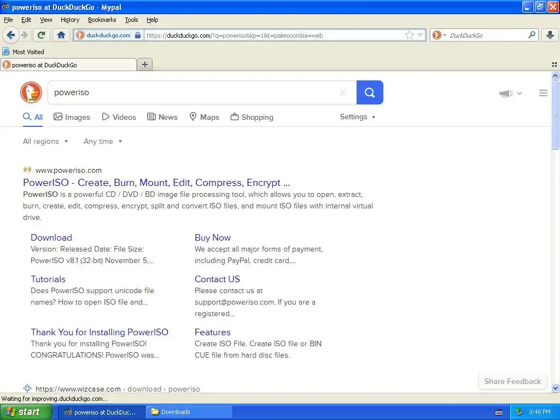560x420 pixels.
Task: Click the www.poweriso.com result URL
Action: point(68,171)
